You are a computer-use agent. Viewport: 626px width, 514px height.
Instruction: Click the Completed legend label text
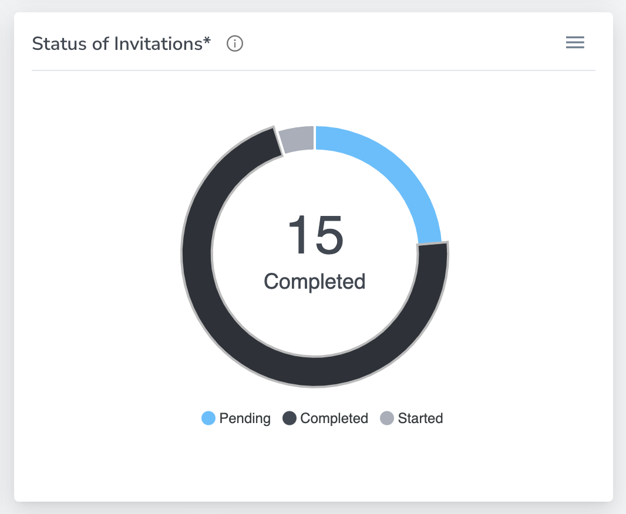334,418
